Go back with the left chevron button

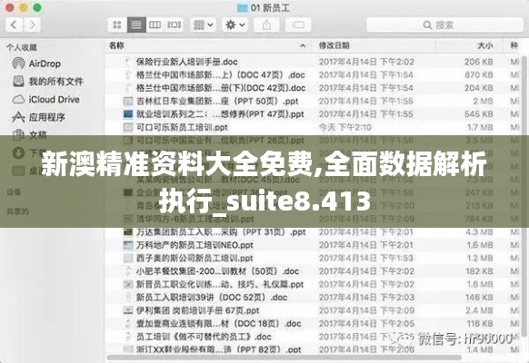[x=15, y=25]
